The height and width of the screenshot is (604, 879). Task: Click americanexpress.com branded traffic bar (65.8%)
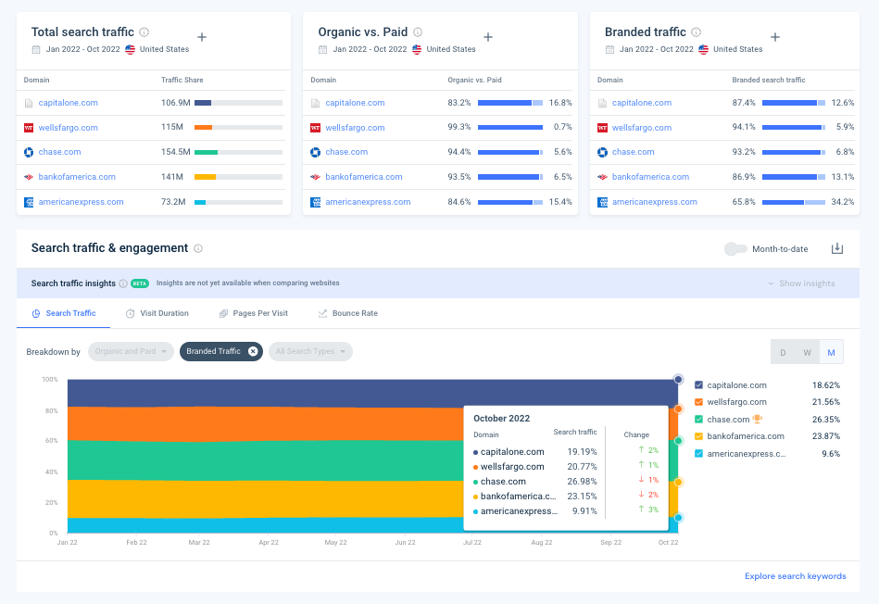pos(794,202)
